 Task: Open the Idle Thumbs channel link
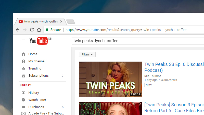[153, 76]
